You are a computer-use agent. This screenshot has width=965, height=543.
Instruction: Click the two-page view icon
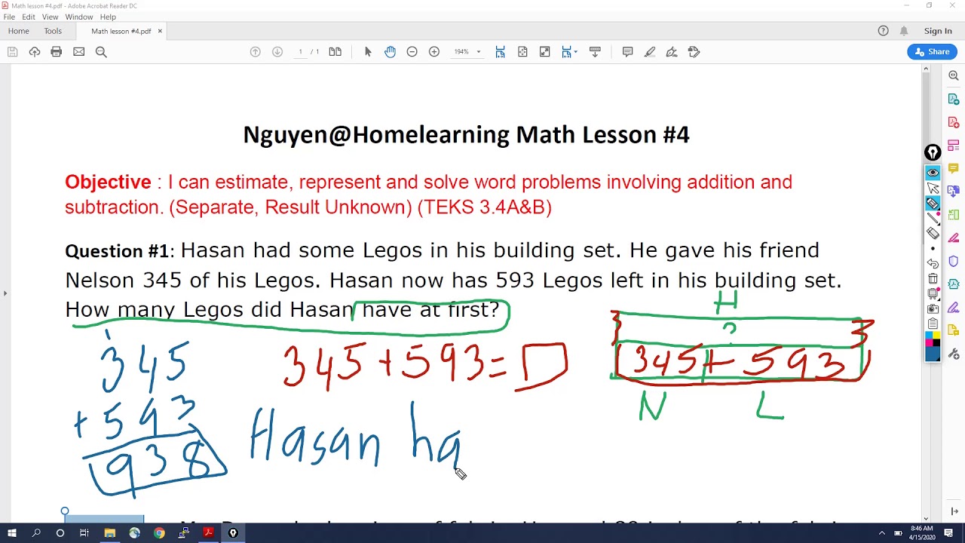(335, 52)
